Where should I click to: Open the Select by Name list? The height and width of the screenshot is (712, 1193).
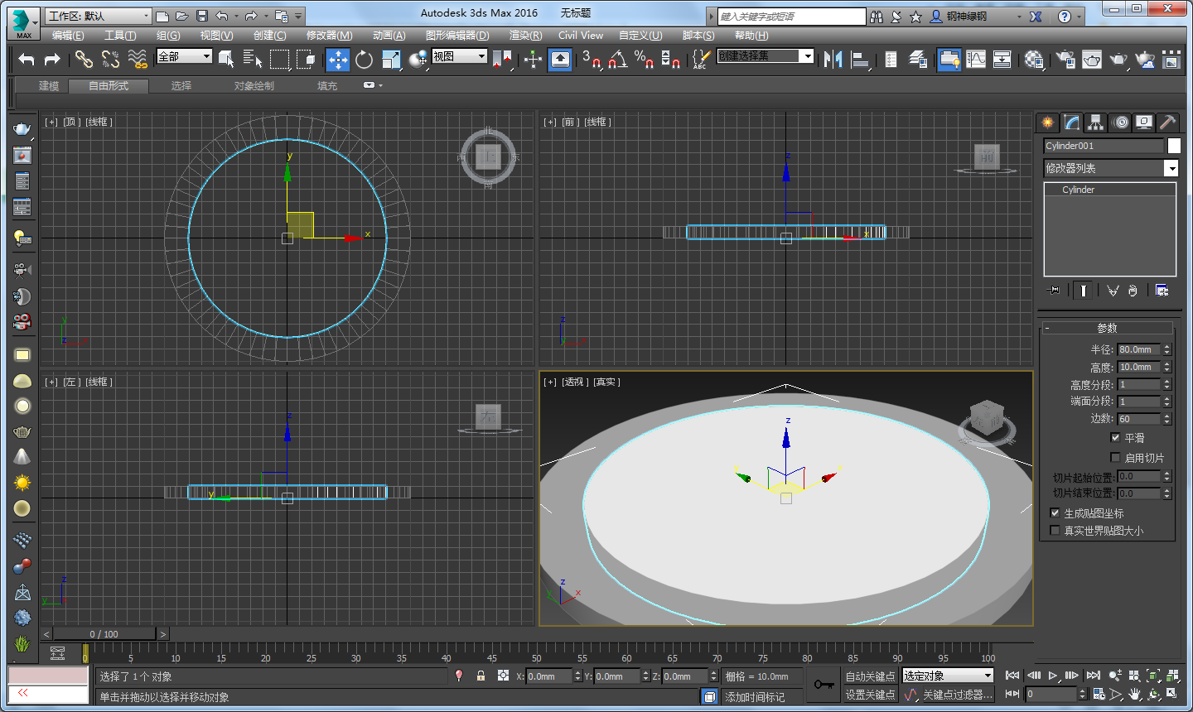253,59
